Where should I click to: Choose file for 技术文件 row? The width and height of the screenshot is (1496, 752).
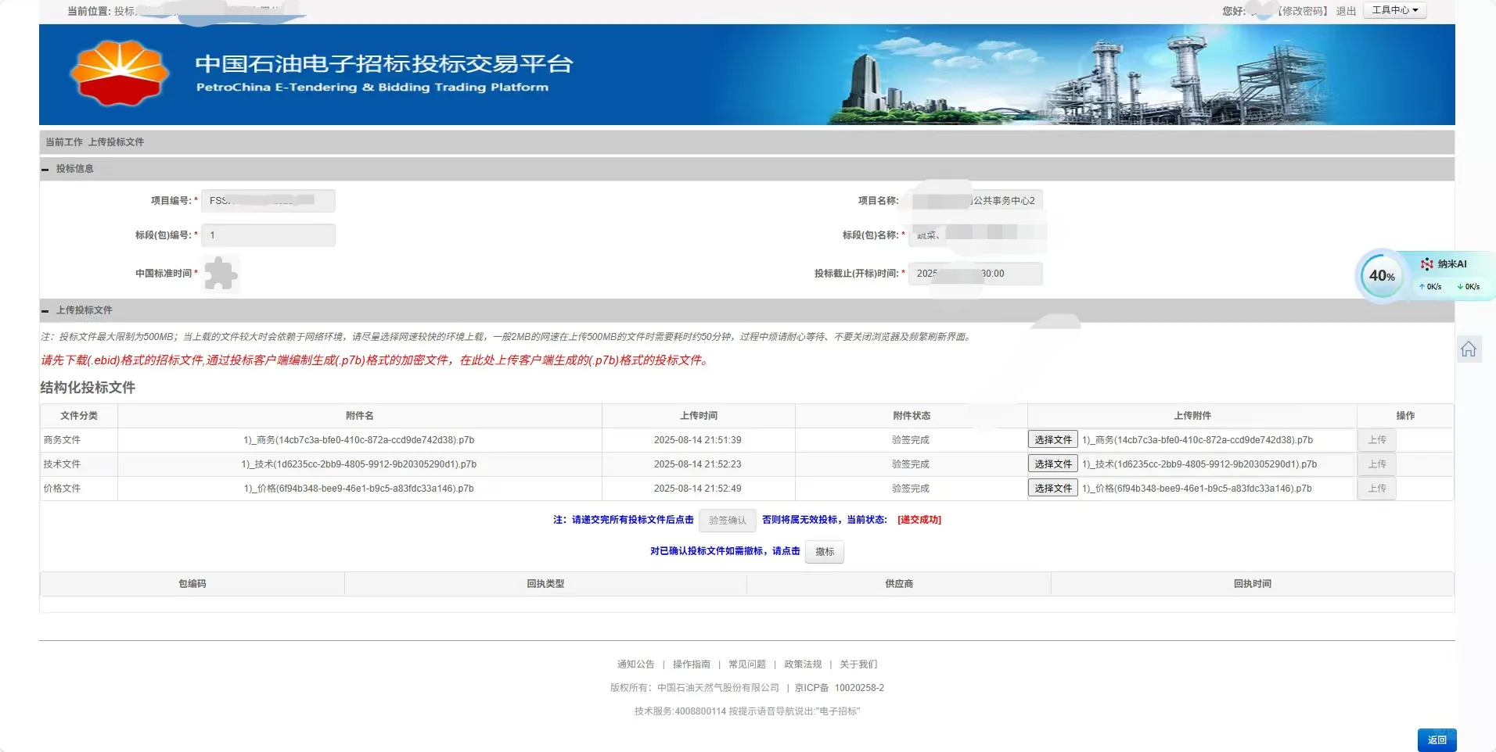coord(1053,464)
